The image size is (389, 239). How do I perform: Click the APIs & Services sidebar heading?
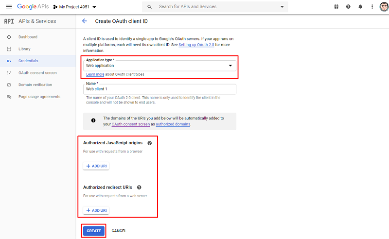point(37,21)
